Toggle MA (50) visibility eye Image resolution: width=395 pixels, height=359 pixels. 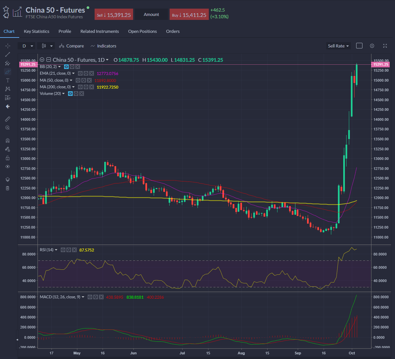[x=78, y=80]
